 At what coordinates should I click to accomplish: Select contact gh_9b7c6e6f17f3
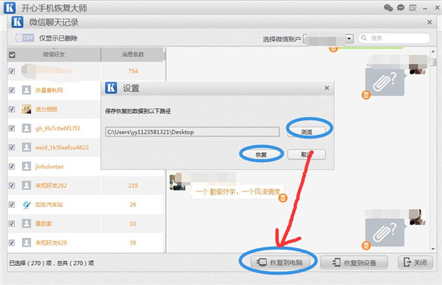[x=57, y=128]
